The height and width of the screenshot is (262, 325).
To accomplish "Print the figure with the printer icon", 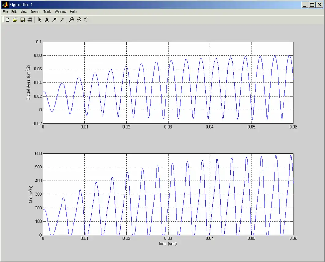I will pyautogui.click(x=30, y=20).
